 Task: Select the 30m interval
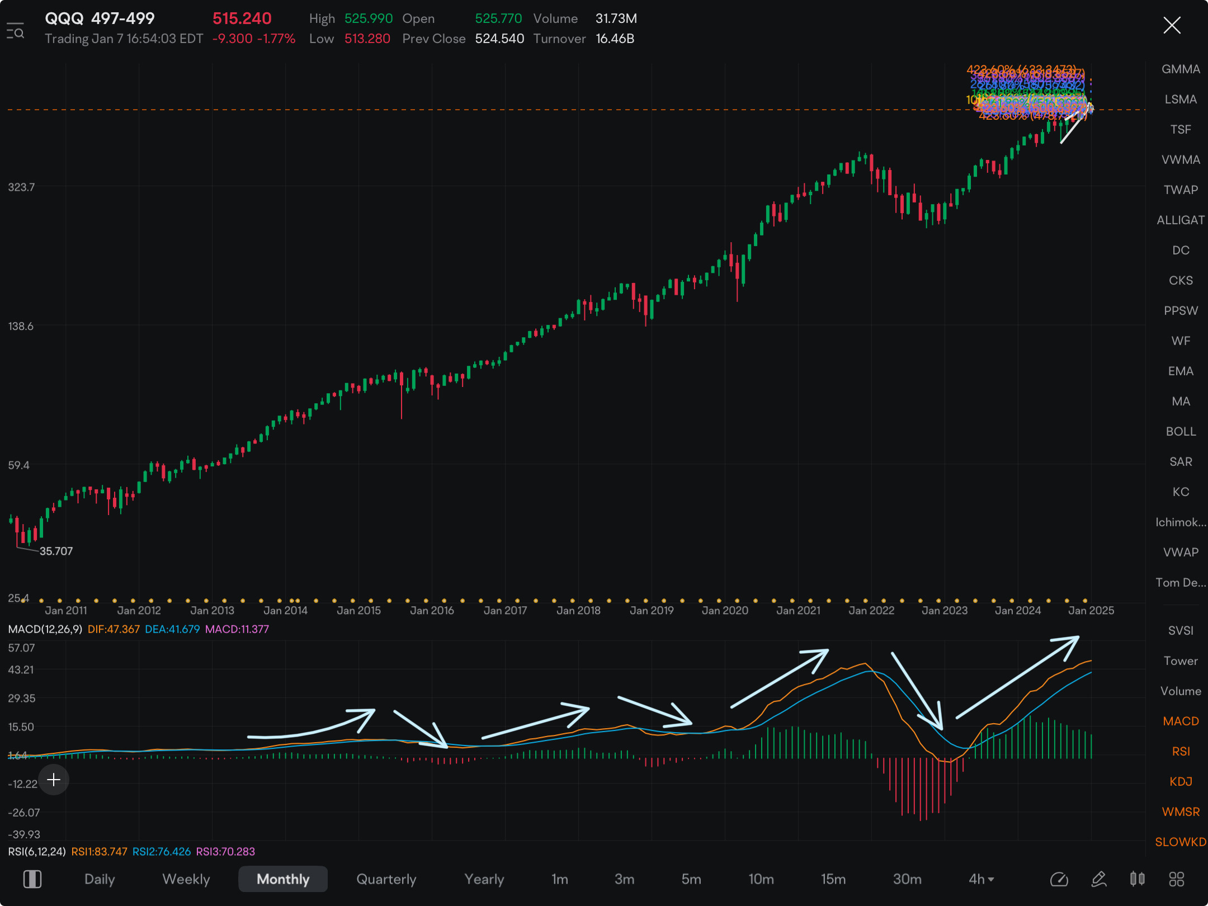click(907, 879)
